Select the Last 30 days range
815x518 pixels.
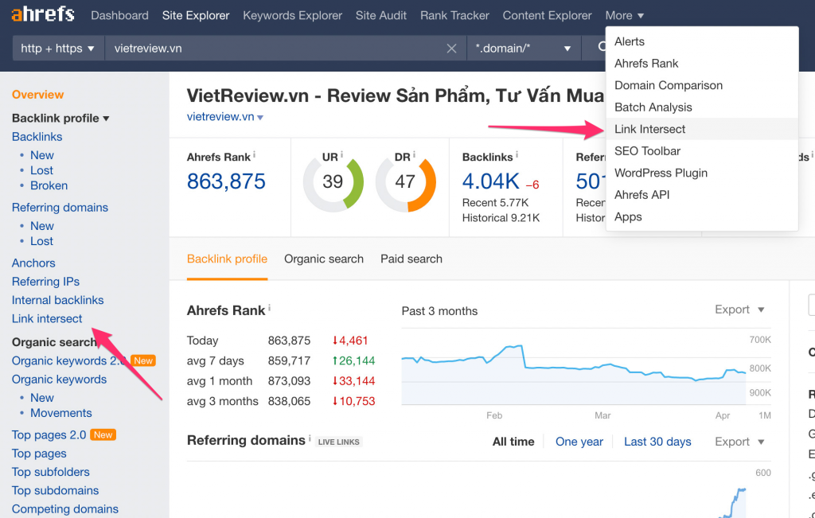pos(657,442)
